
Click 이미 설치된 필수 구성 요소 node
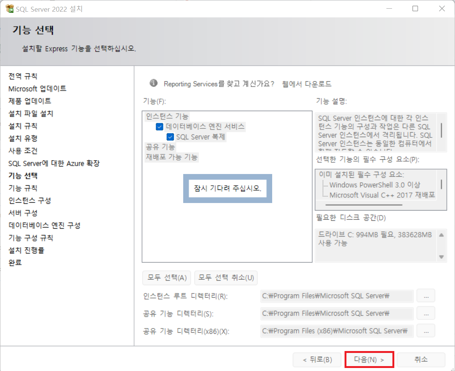point(361,174)
